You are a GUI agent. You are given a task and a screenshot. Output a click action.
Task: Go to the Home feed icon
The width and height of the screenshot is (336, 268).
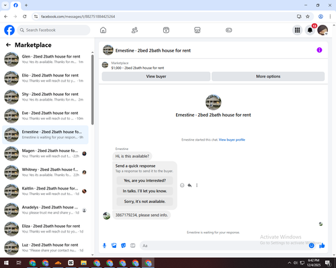pos(103,30)
